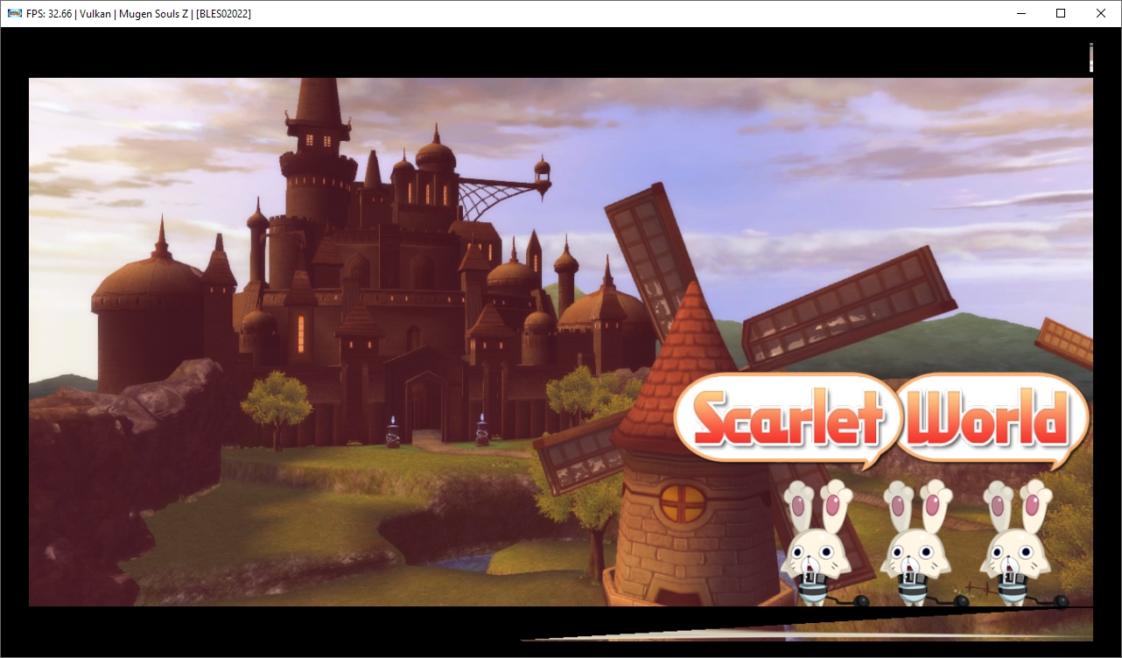Close the Mugen Souls Z emulator window
This screenshot has width=1122, height=658.
1101,13
